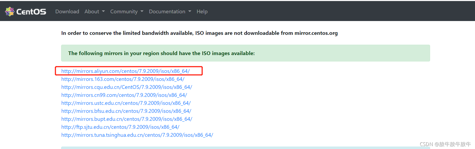Expand the About dropdown menu
This screenshot has width=475, height=149.
pos(95,11)
